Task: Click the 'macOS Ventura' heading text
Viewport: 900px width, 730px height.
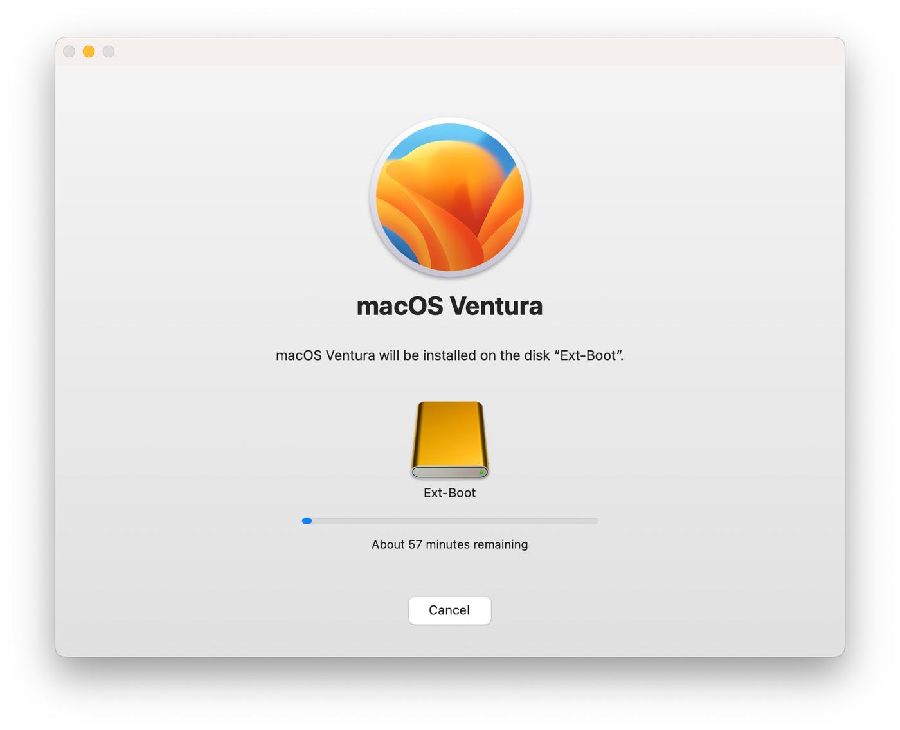Action: tap(449, 306)
